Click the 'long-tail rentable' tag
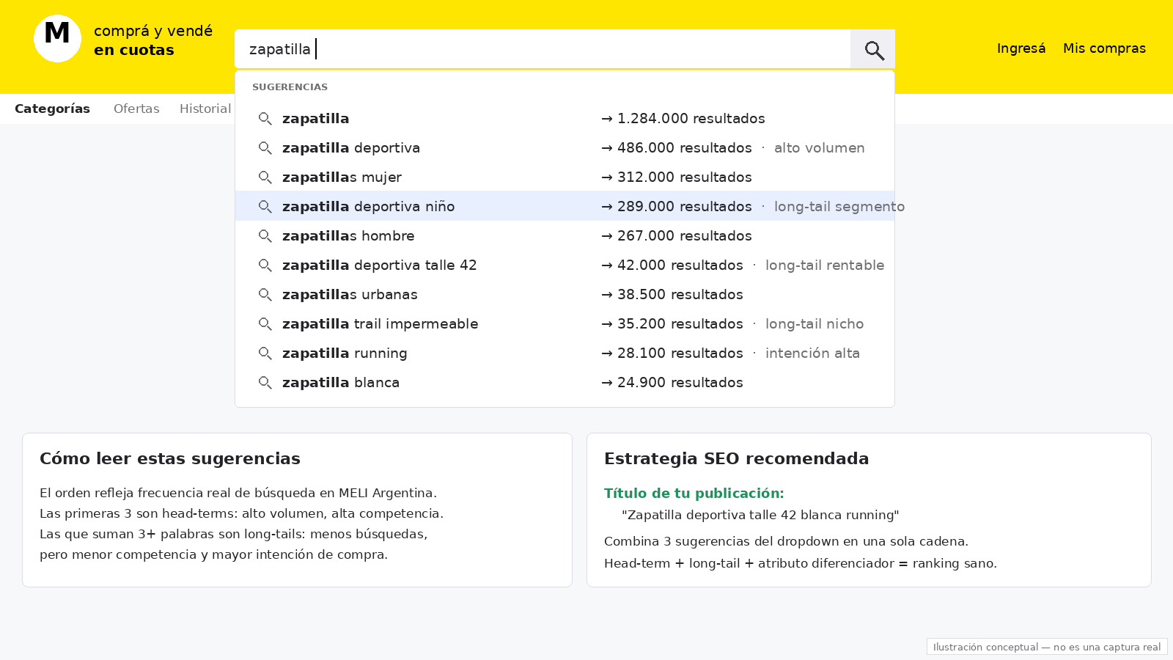The image size is (1173, 660). [x=825, y=265]
